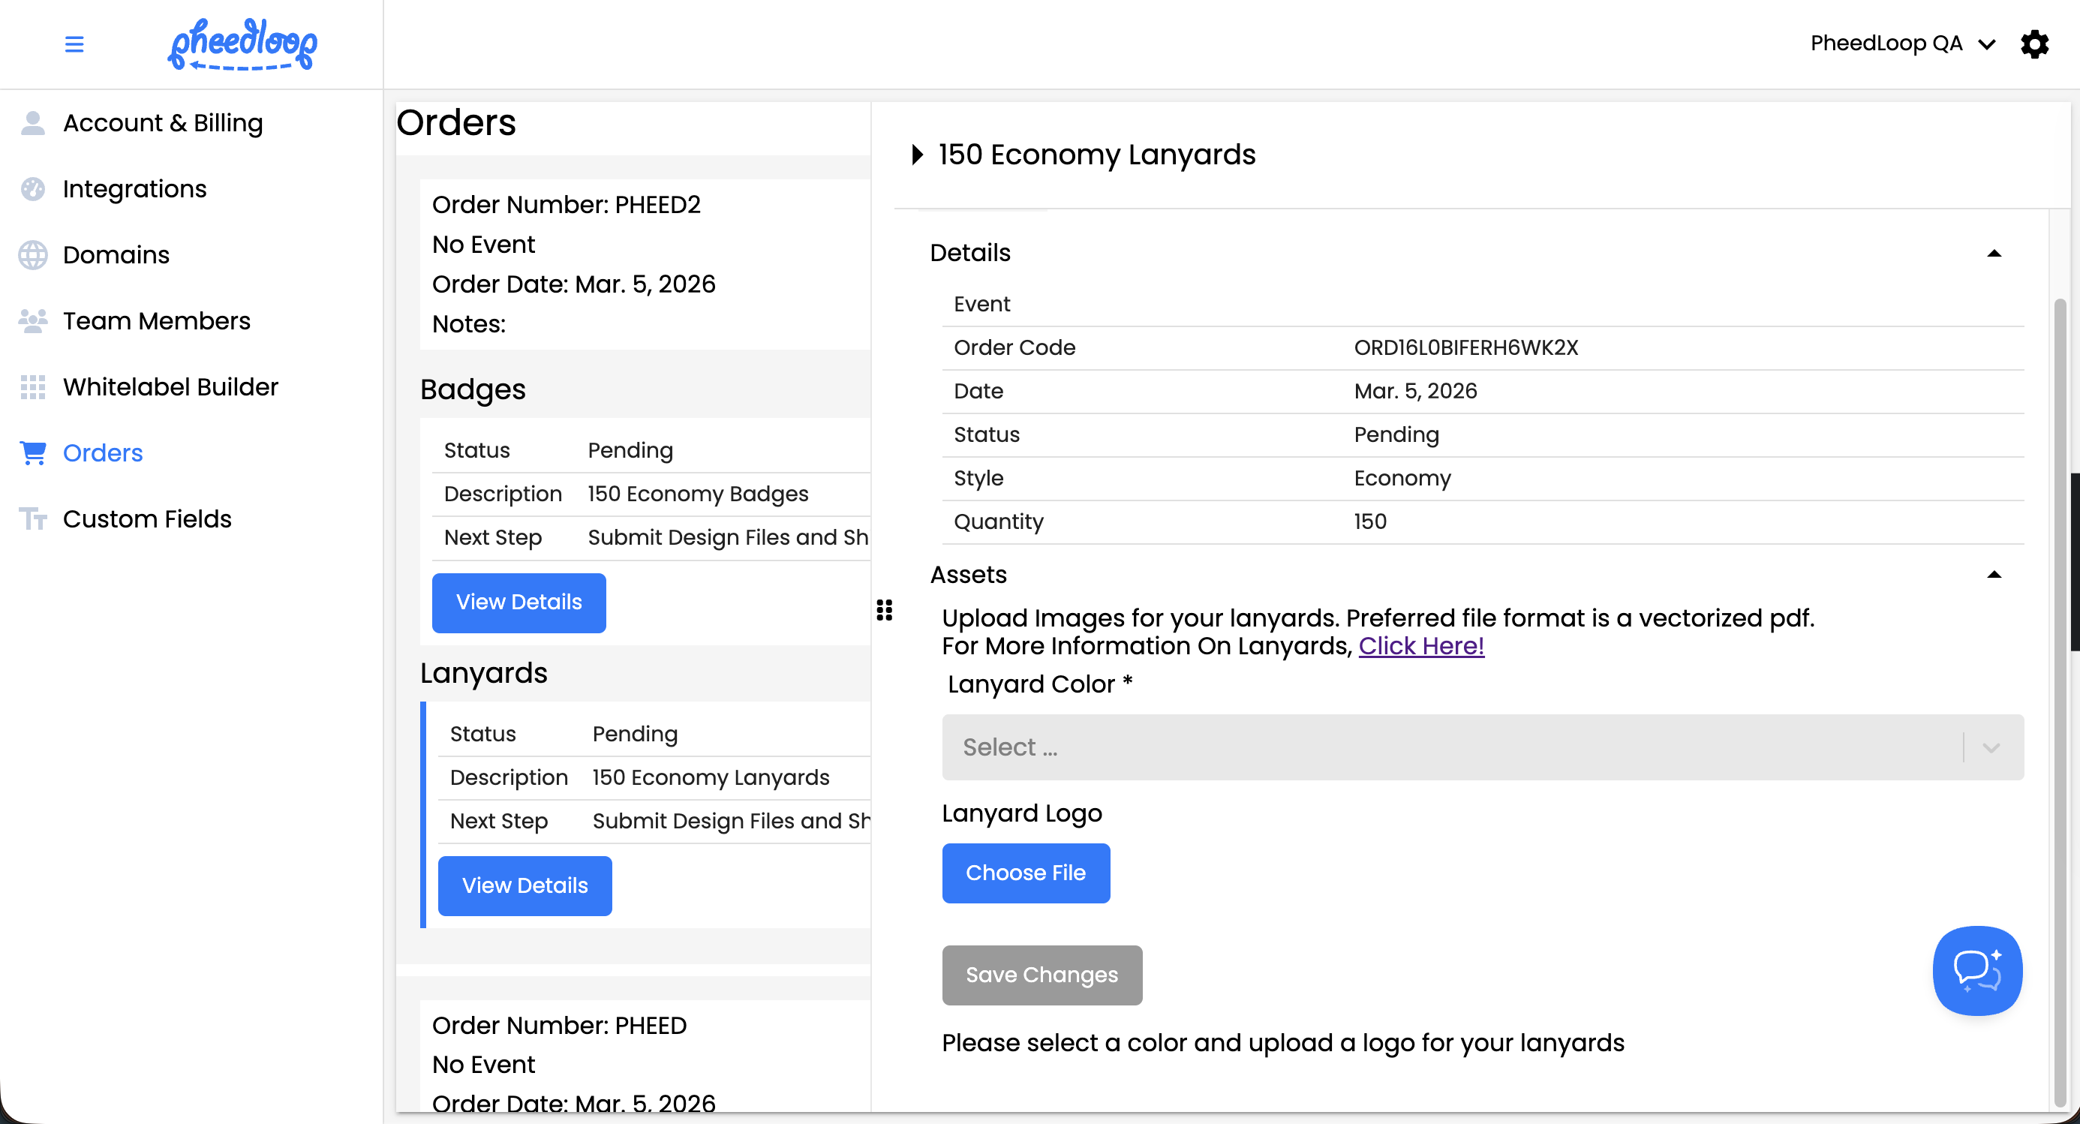The image size is (2080, 1124).
Task: Click the Account & Billing person icon
Action: point(33,123)
